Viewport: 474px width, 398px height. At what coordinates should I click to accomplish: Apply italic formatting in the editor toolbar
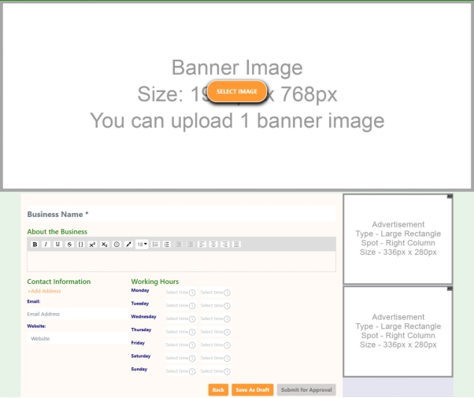46,245
